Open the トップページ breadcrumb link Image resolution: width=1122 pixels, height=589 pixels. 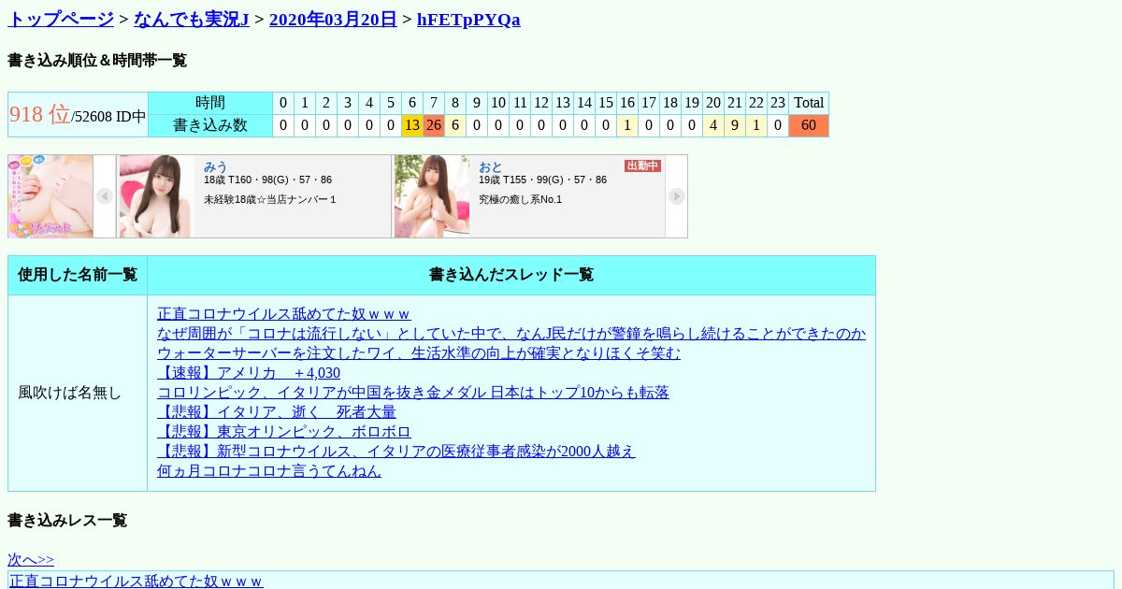pos(61,19)
